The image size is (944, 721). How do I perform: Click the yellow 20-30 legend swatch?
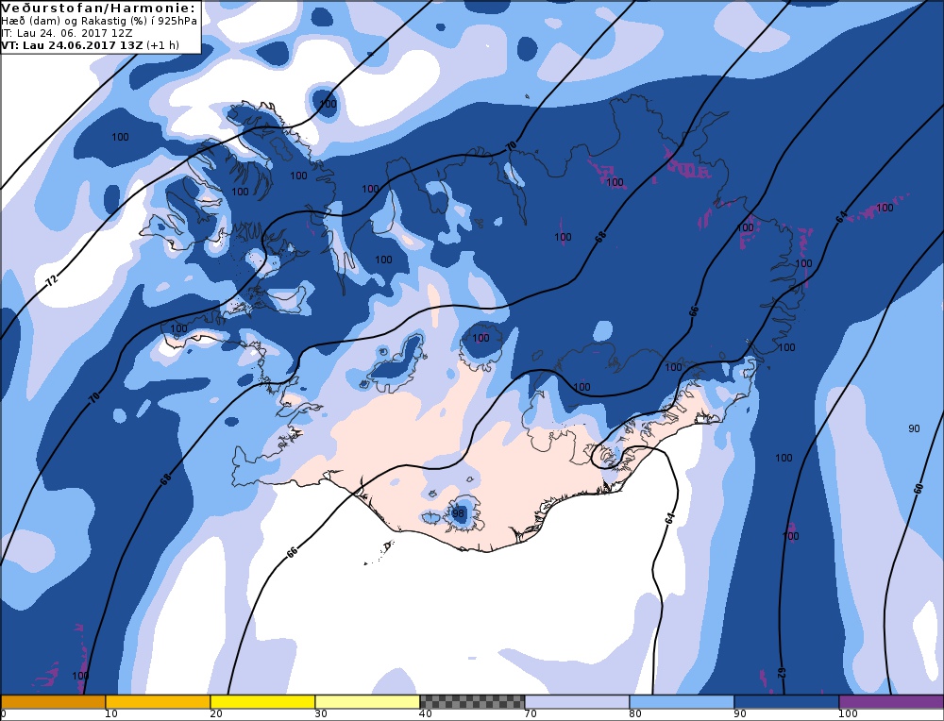[262, 702]
